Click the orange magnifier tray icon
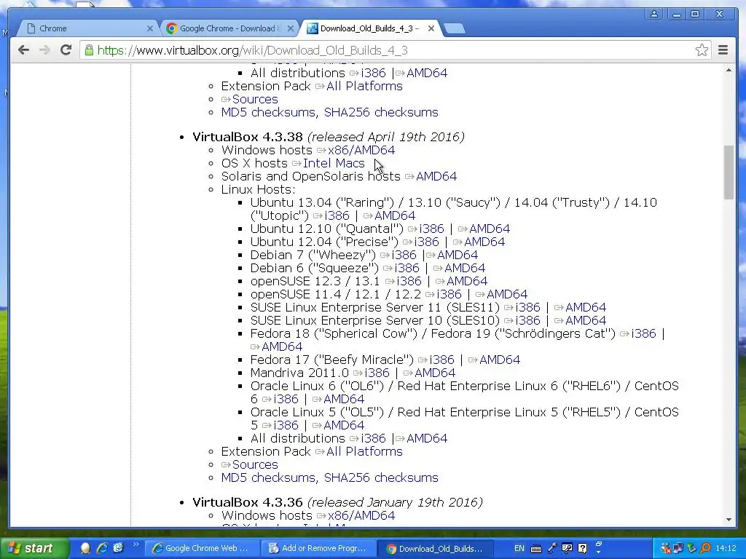This screenshot has height=559, width=746. 705,548
